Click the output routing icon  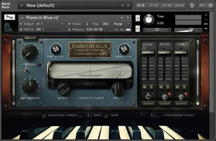point(21,24)
